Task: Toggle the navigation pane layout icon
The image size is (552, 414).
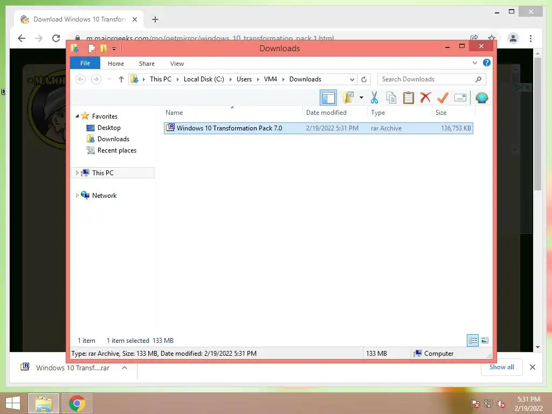Action: point(328,98)
